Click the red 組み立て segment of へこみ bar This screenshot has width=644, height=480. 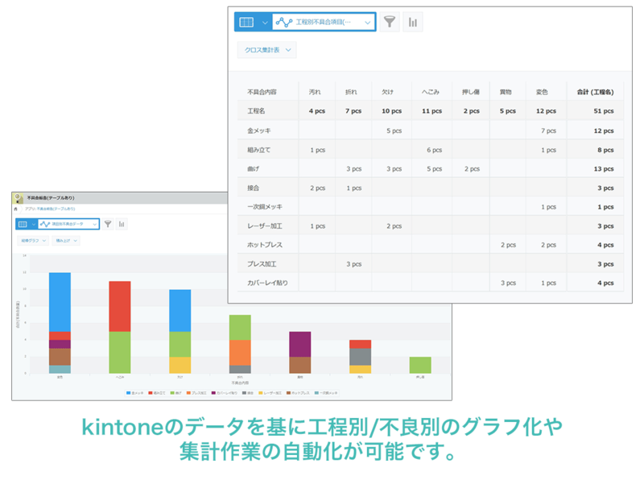coord(120,307)
